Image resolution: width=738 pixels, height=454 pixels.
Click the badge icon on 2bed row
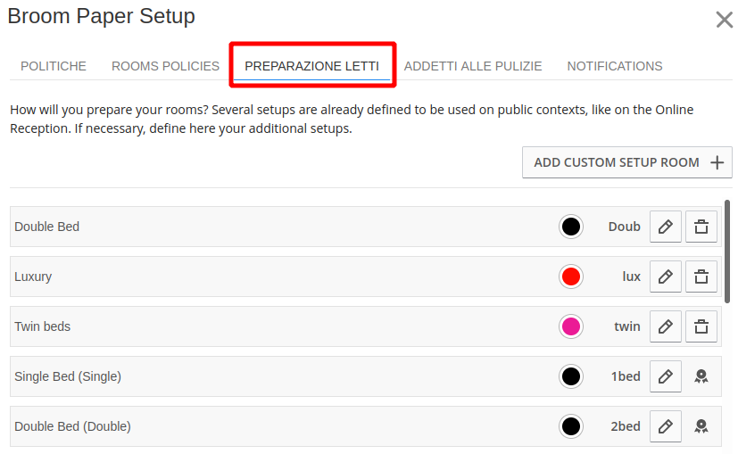click(701, 426)
